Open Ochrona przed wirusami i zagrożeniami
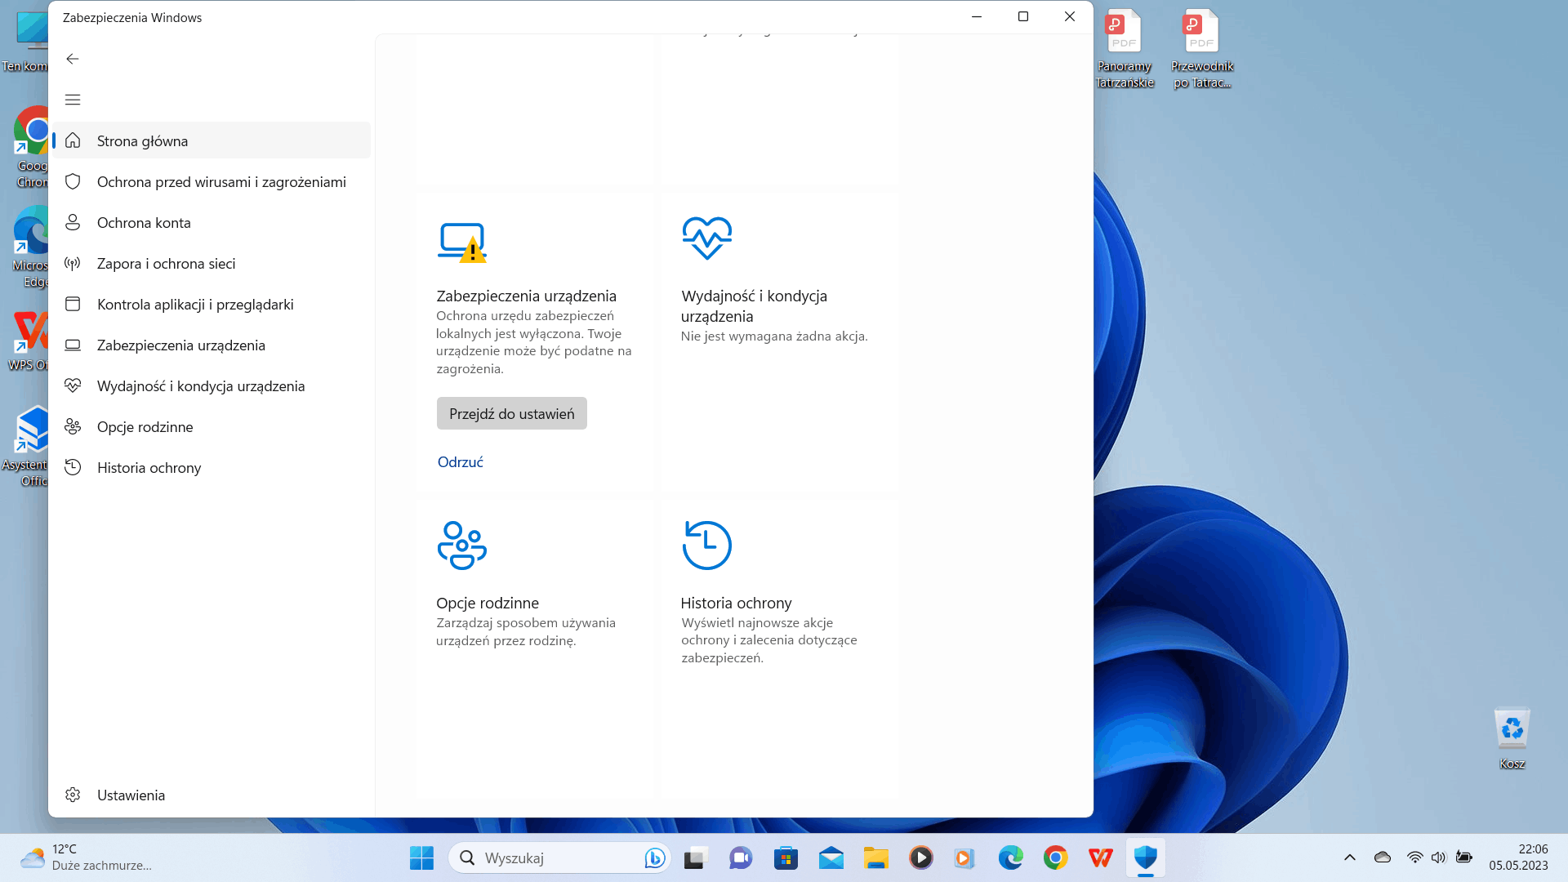 coord(220,181)
